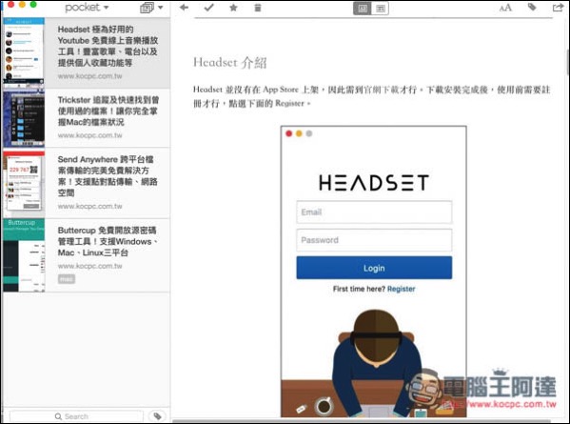
Task: Click the horizontal scrollbar at the bottom
Action: (362, 421)
